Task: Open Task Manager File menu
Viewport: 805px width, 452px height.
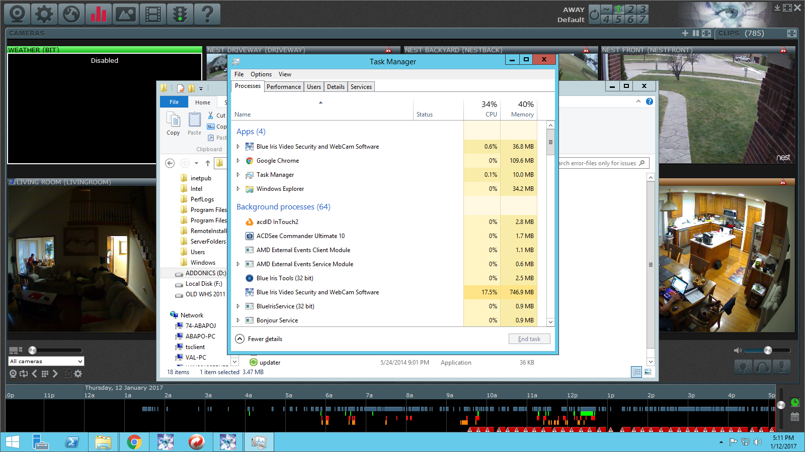Action: point(239,74)
